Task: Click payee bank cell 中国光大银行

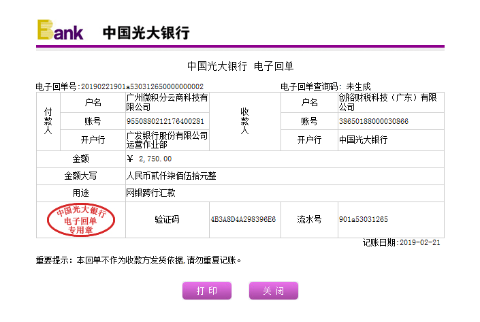Action: (391, 140)
